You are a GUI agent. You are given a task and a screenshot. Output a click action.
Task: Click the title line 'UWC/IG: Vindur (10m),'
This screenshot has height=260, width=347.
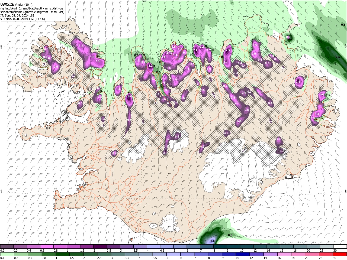tap(17, 5)
